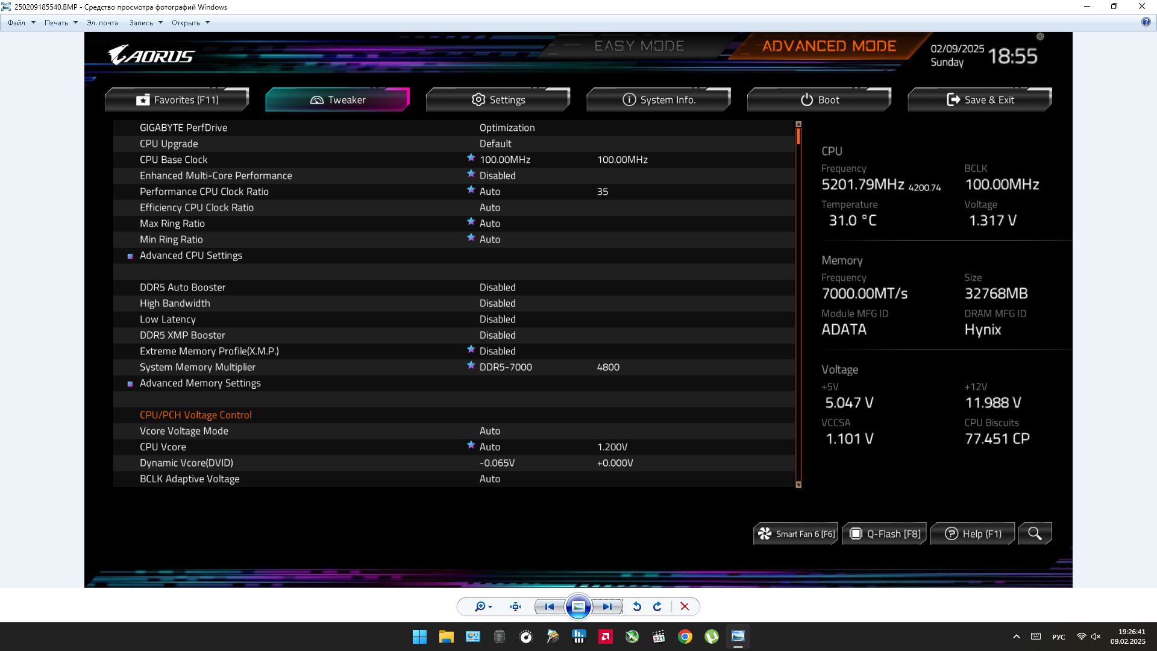Viewport: 1157px width, 651px height.
Task: Click the Windows Start button
Action: coord(419,637)
